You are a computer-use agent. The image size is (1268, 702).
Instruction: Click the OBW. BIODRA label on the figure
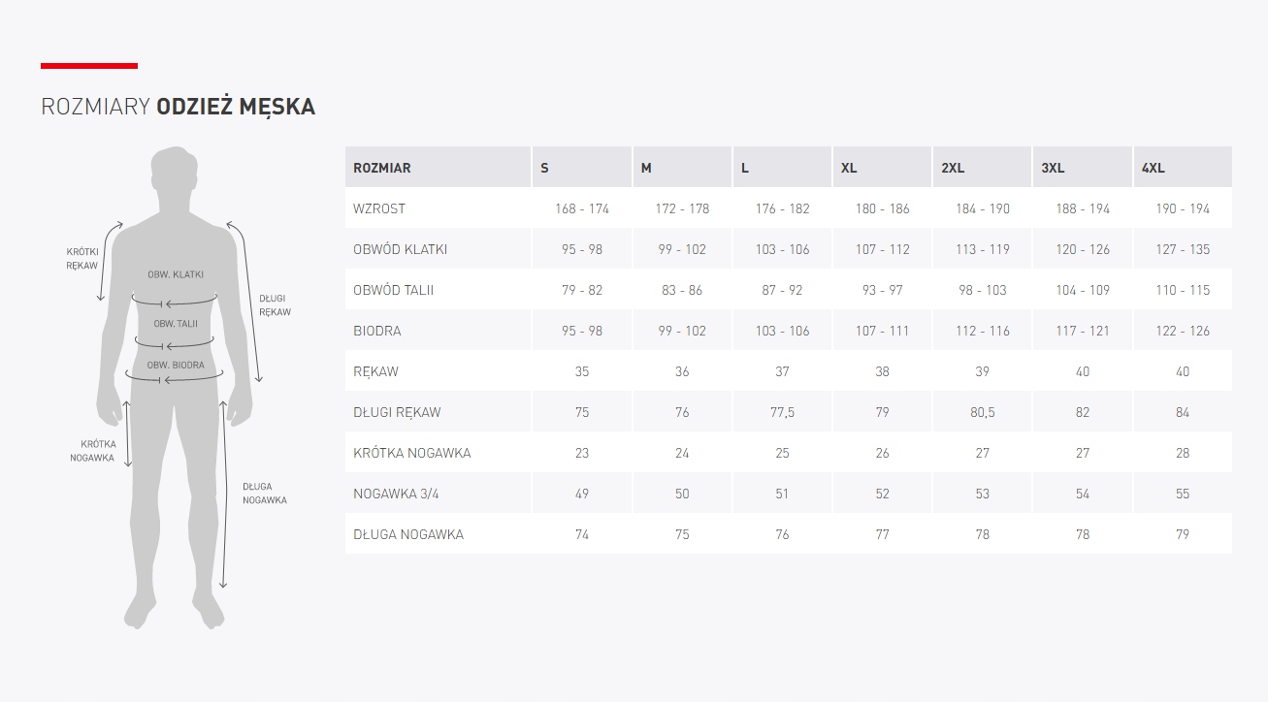[x=176, y=366]
